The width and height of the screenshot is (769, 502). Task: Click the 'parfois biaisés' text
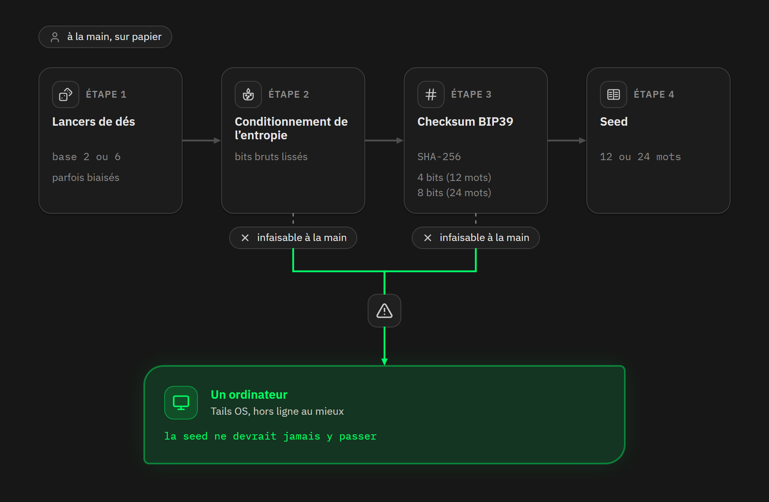tap(86, 178)
